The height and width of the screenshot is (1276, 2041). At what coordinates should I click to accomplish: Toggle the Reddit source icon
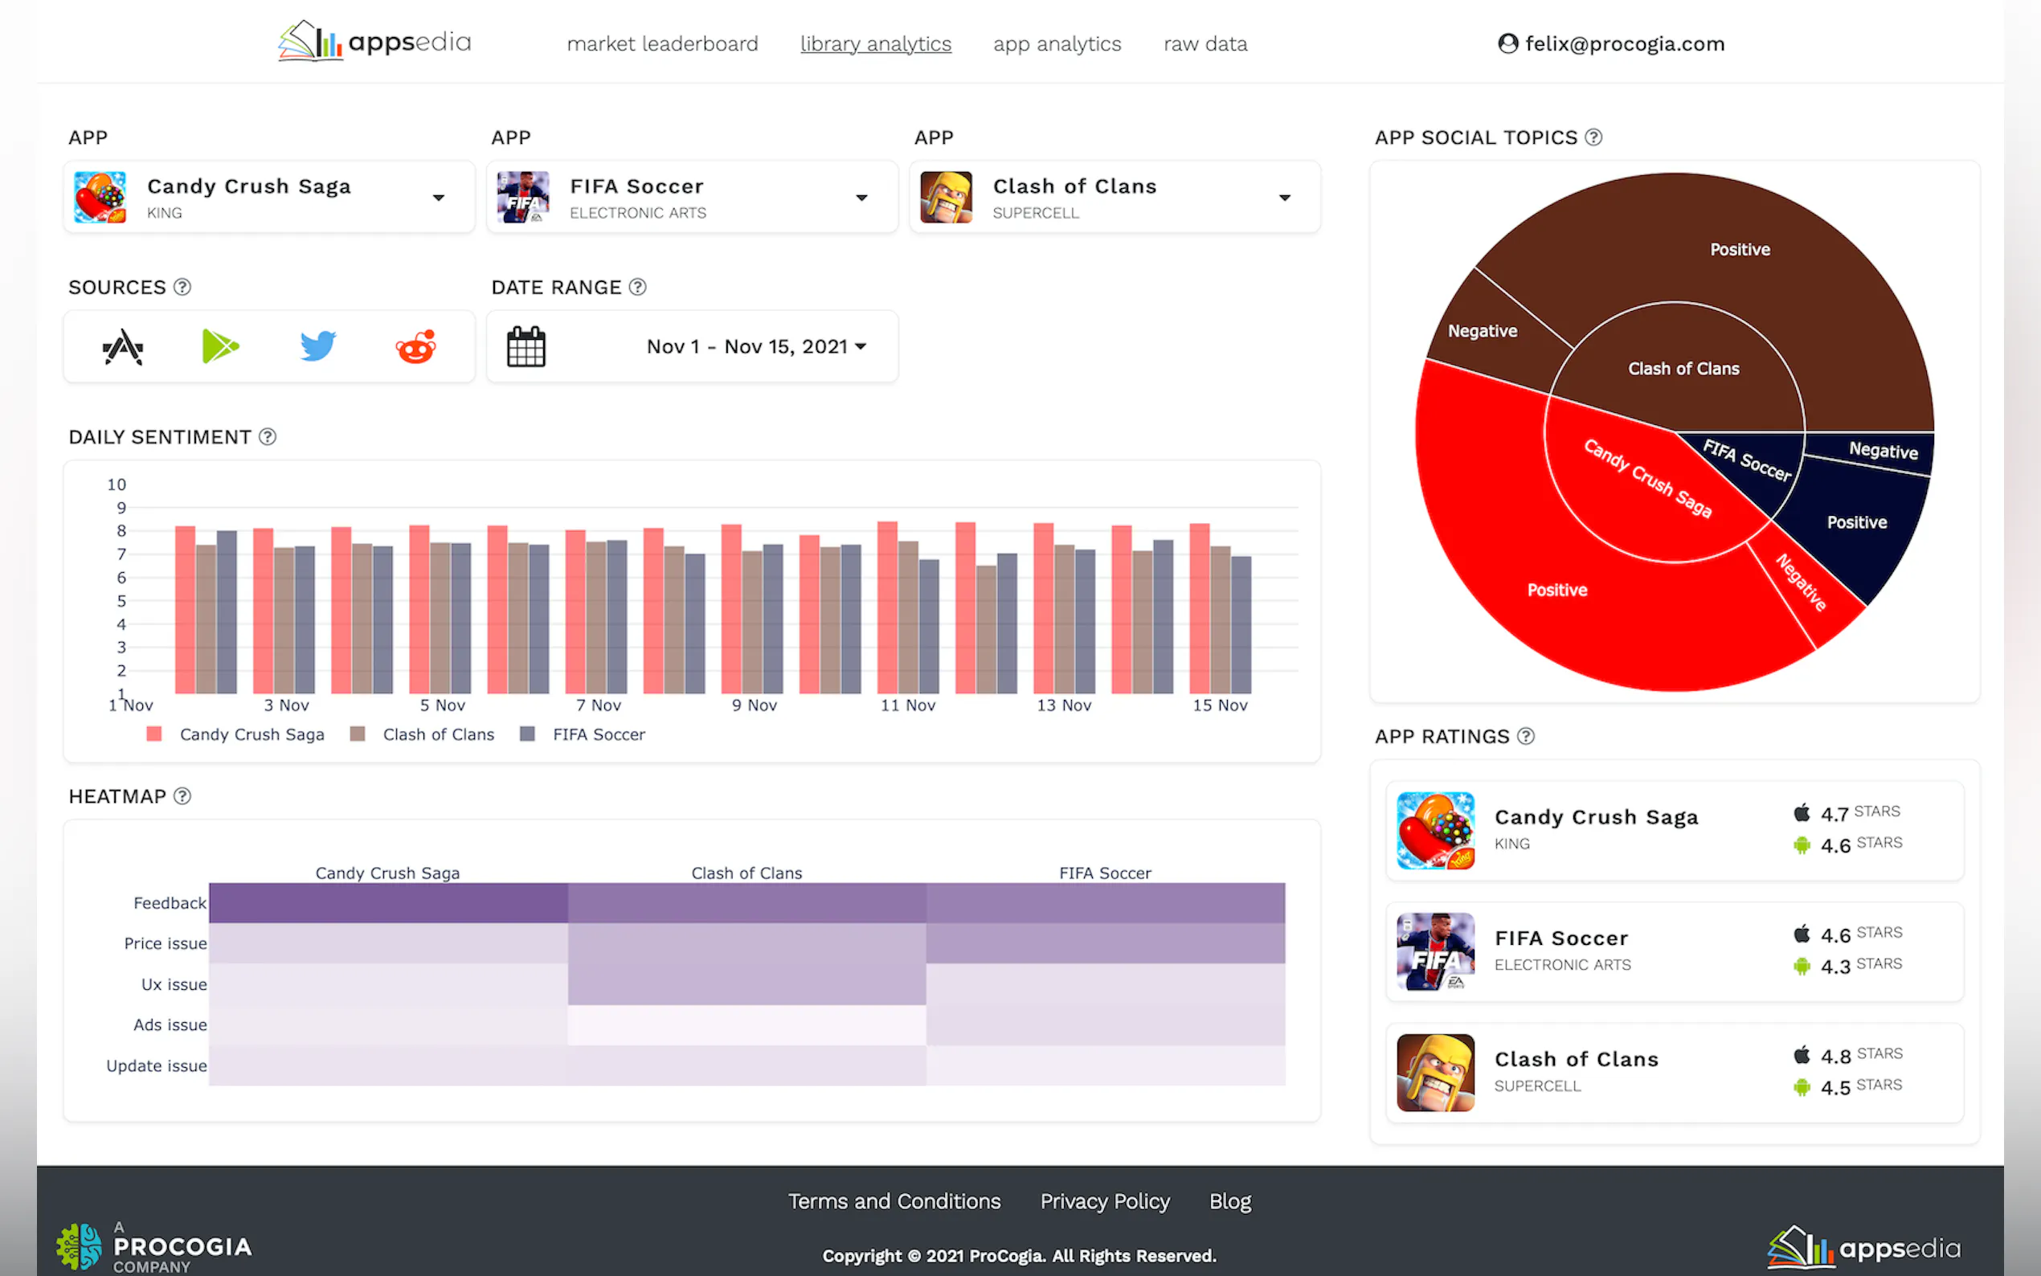point(415,346)
